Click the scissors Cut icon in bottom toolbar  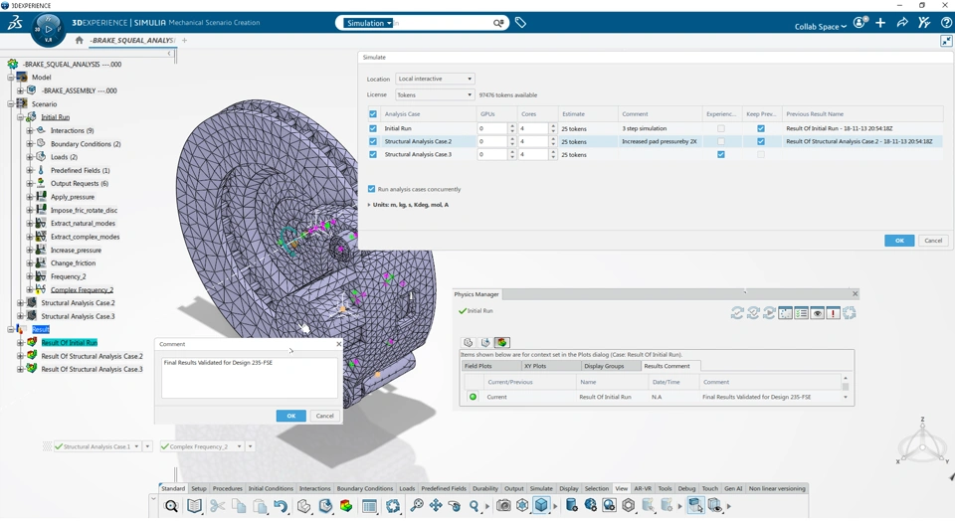(218, 506)
